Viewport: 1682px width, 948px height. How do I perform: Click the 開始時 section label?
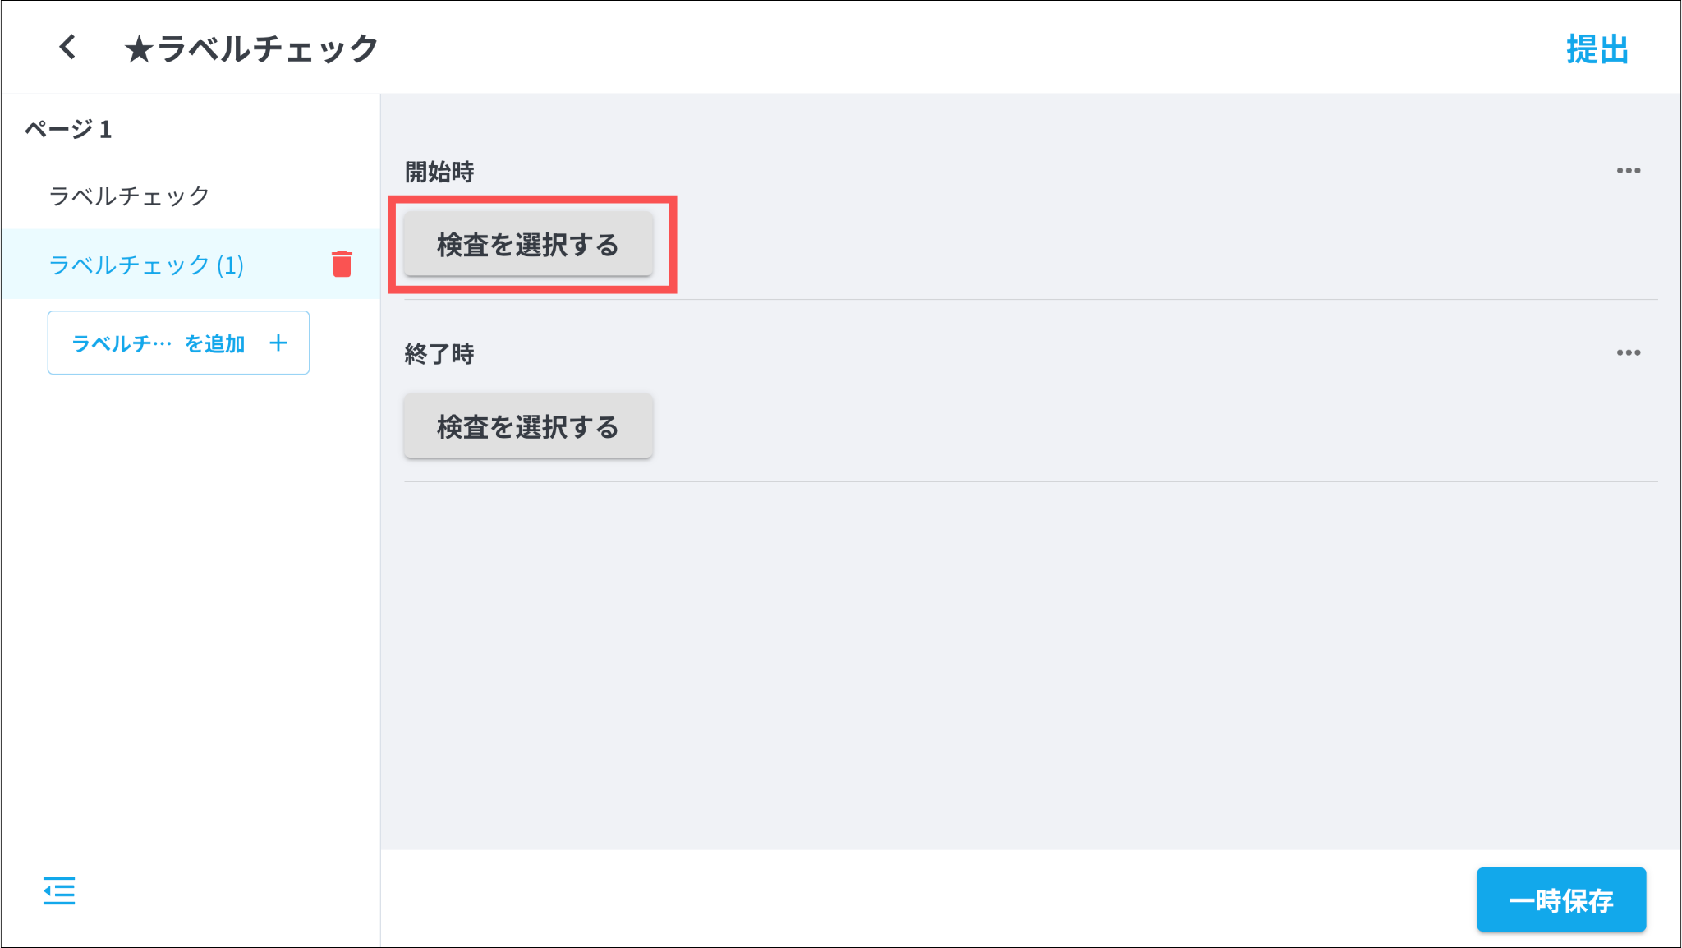[439, 172]
